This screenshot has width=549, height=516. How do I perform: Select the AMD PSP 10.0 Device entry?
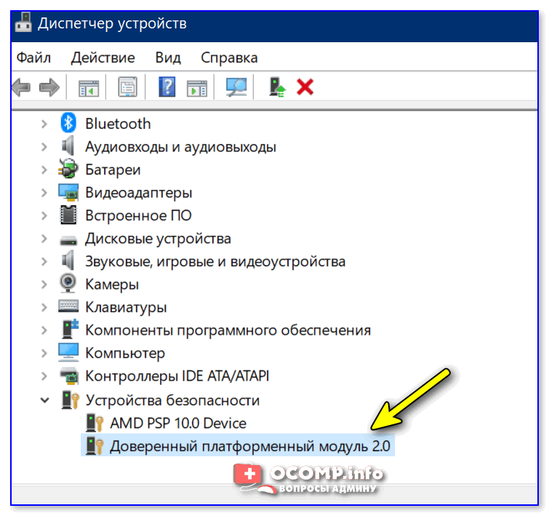tap(178, 423)
